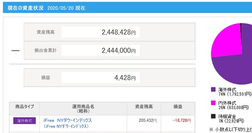Open the iFree NYダウ・インデックス fund link
The width and height of the screenshot is (252, 133).
pos(68,120)
